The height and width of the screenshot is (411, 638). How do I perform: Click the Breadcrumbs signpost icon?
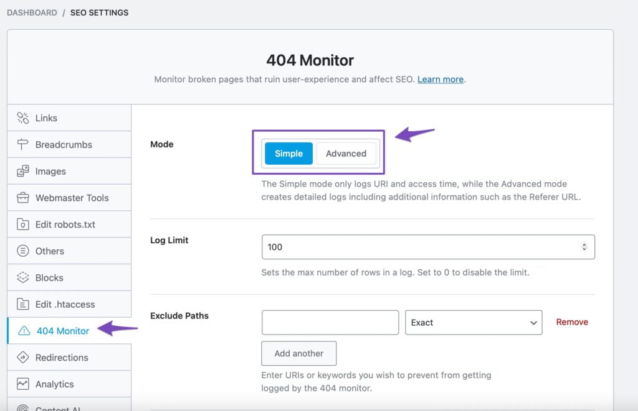pyautogui.click(x=23, y=144)
